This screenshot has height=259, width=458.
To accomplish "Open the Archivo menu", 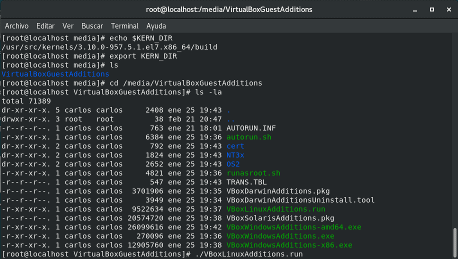I will (16, 26).
